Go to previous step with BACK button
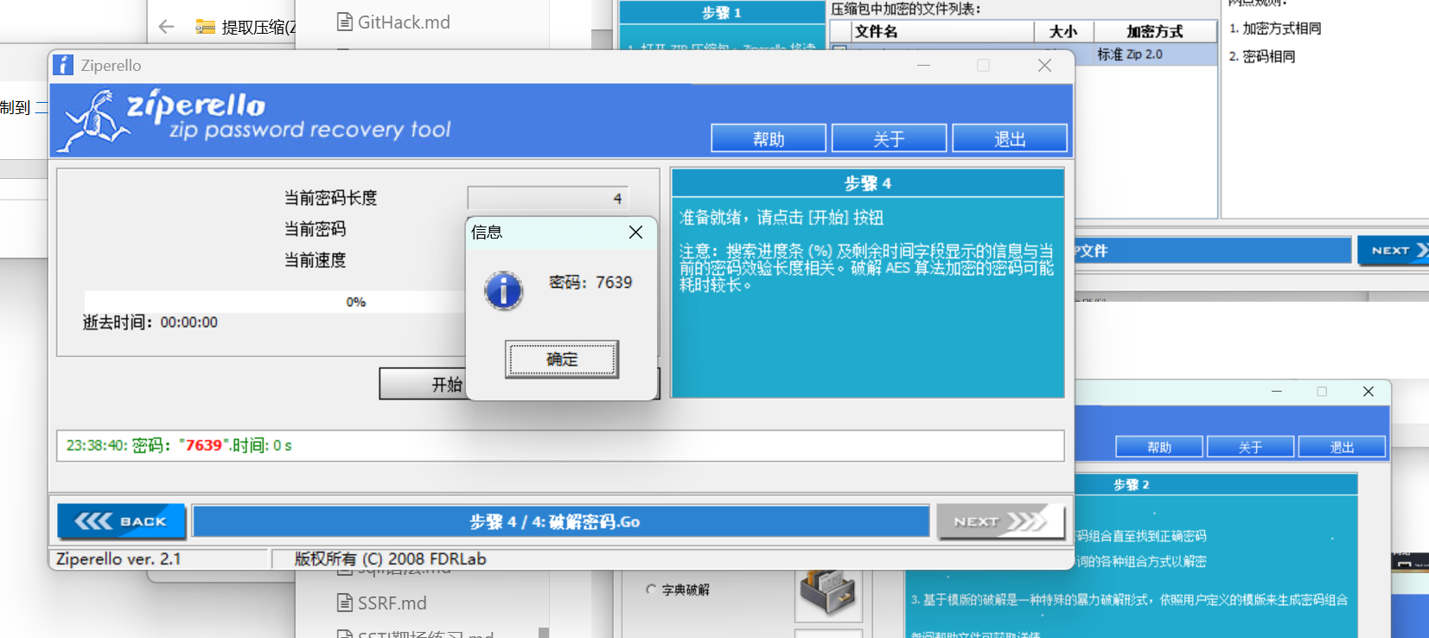This screenshot has height=638, width=1429. [x=121, y=521]
